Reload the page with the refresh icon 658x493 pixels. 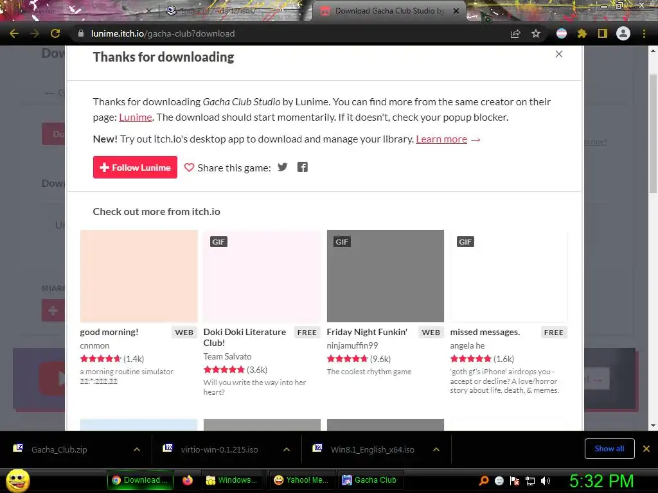(x=55, y=33)
